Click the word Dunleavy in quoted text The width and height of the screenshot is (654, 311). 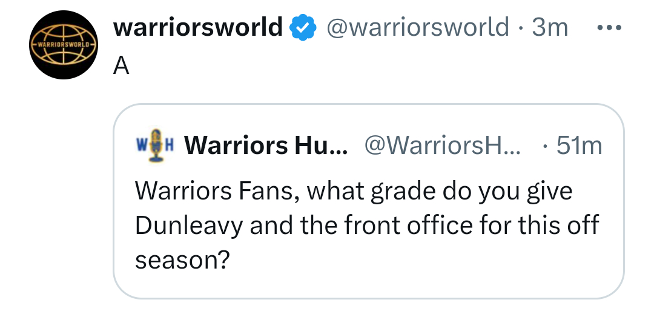click(x=189, y=226)
